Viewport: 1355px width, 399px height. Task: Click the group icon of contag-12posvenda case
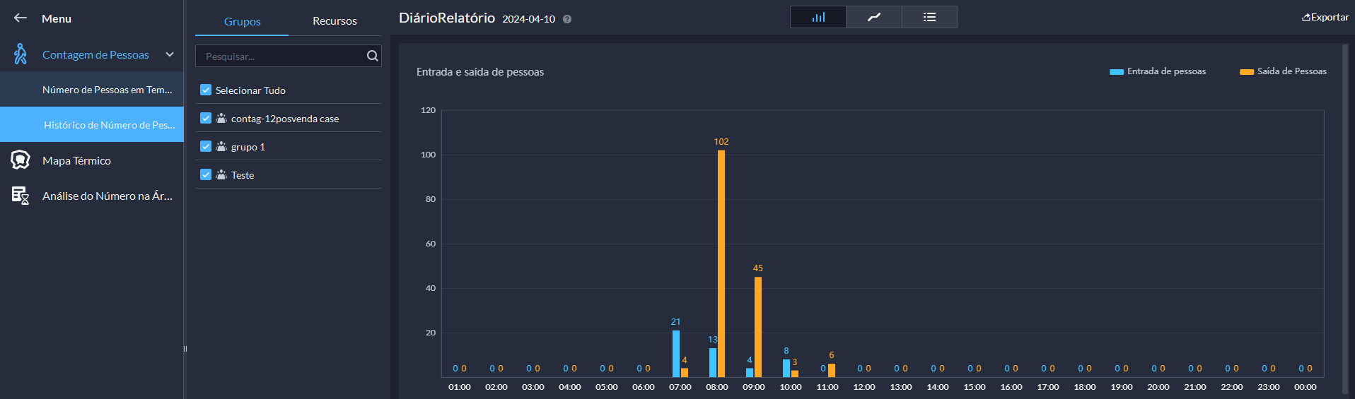[x=221, y=118]
